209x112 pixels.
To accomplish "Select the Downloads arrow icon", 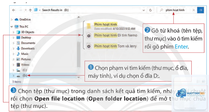I will tap(18, 48).
